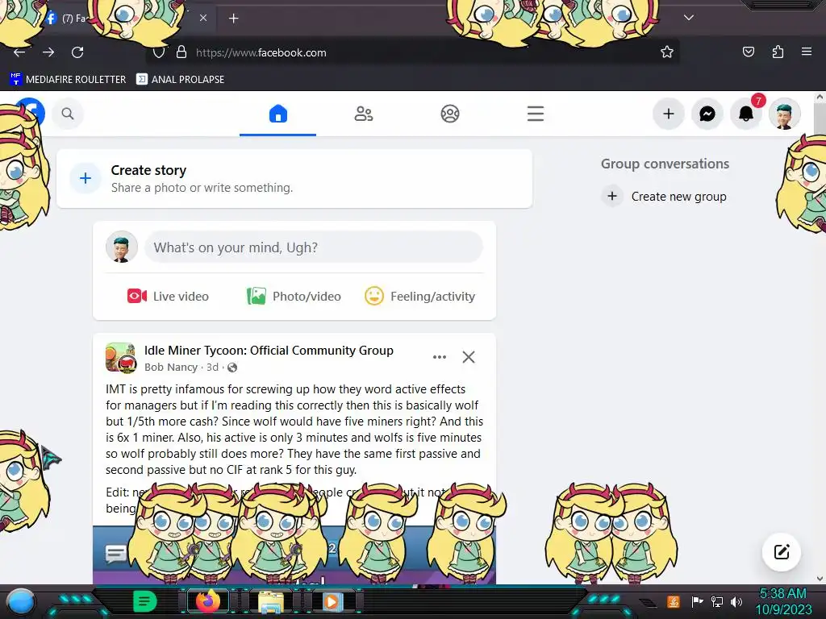The height and width of the screenshot is (619, 826).
Task: Open the volume speaker tray icon
Action: [736, 601]
